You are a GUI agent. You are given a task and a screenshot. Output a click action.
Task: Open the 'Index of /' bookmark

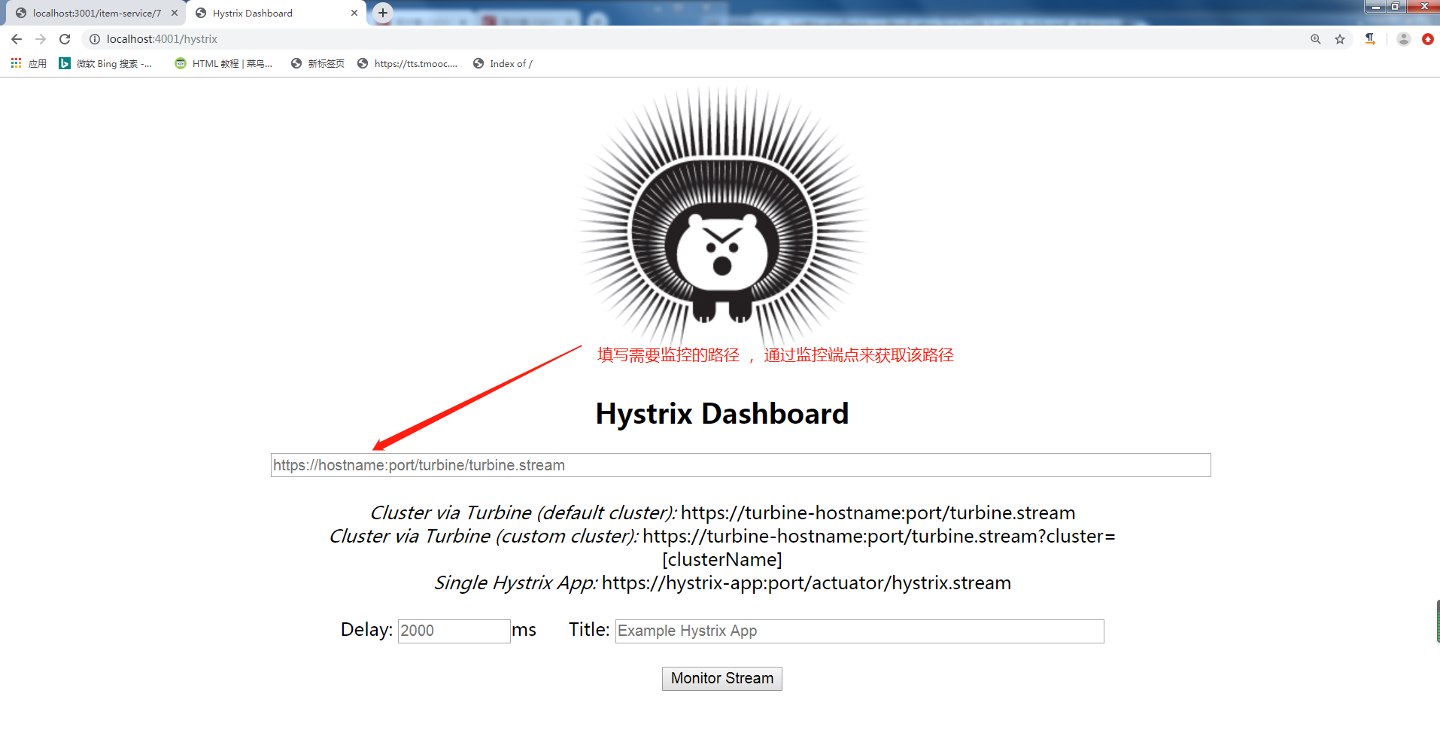pos(503,63)
